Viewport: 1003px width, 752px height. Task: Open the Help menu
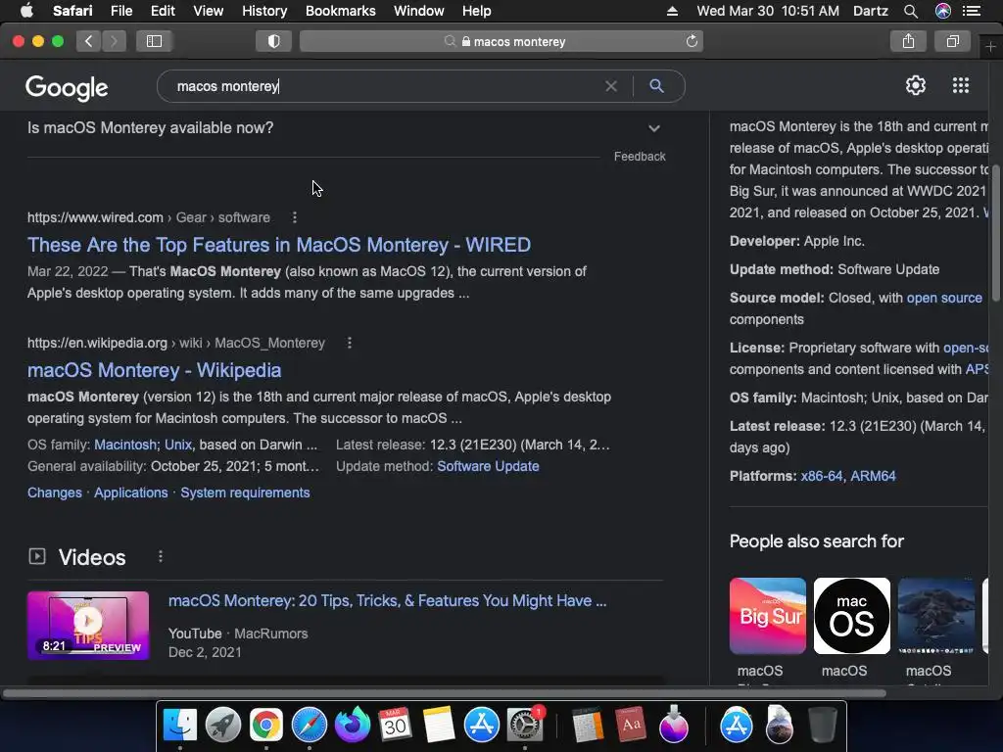[477, 11]
